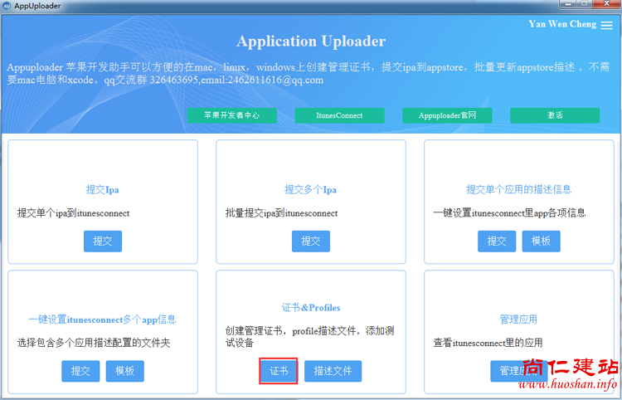
Task: Open the 苹果开发者中心 link button
Action: [x=231, y=115]
